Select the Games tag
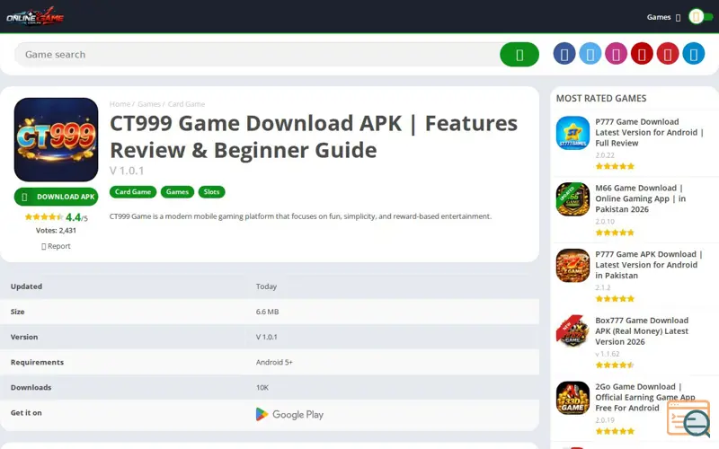Viewport: 719px width, 449px height. click(177, 192)
